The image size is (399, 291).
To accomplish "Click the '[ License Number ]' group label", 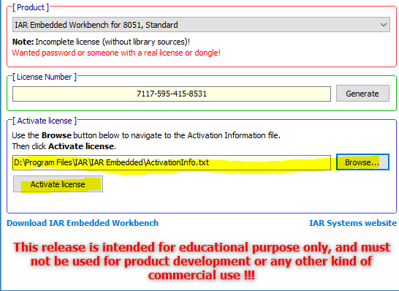I will click(45, 77).
